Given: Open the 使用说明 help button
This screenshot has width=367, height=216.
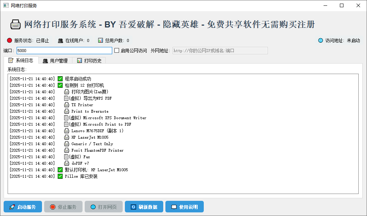Looking at the screenshot, I should tap(185, 207).
